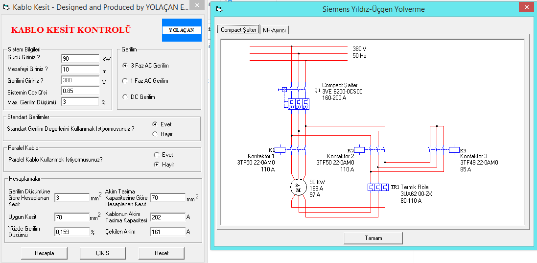Click the ÇIKIS button
Screen dimensions: 537x263
point(103,253)
